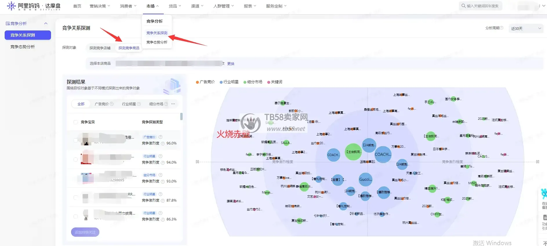Click the Alimama DeepLink logo
Screen dimensions: 547x246
tap(33, 6)
